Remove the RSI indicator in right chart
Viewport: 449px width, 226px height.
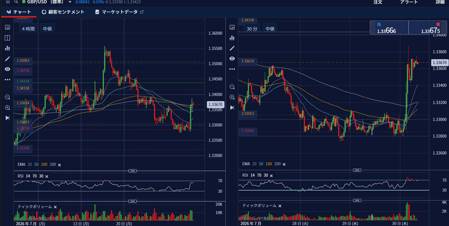coord(271,176)
